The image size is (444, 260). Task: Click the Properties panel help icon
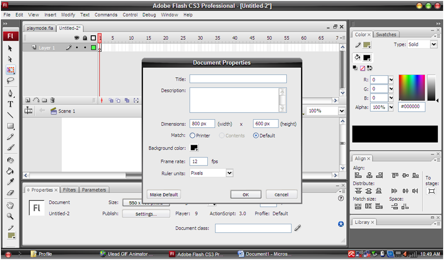[341, 199]
